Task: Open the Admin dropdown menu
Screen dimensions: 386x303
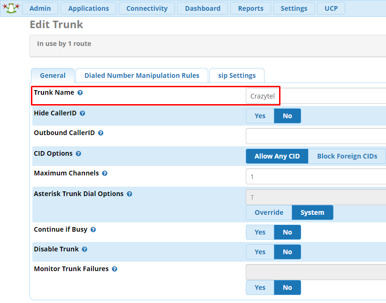Action: coord(40,8)
